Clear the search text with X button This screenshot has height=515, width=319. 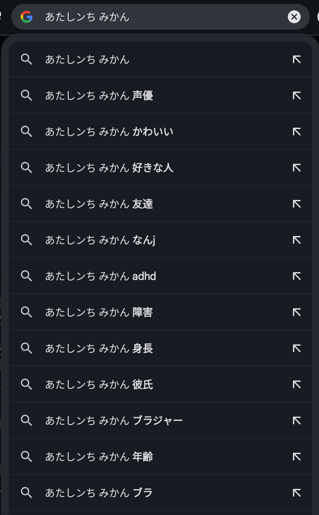tap(294, 17)
